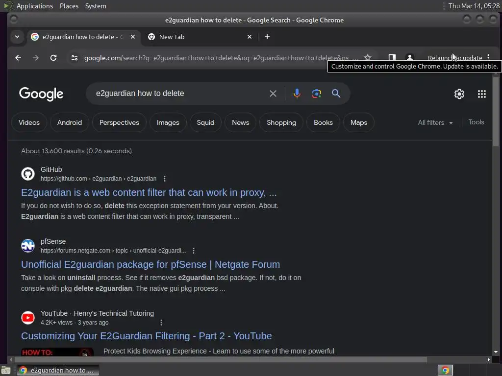The height and width of the screenshot is (376, 502).
Task: Expand the All filters dropdown
Action: coord(435,123)
